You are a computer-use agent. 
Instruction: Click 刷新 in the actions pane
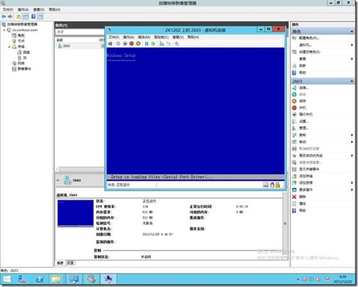click(302, 66)
